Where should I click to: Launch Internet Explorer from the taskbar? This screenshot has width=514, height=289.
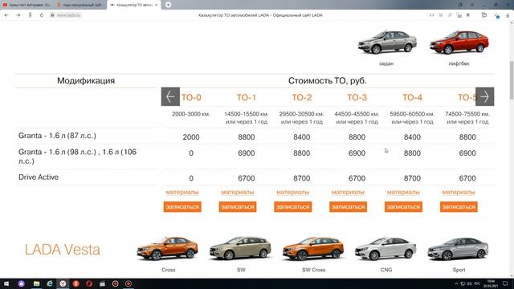tap(50, 283)
